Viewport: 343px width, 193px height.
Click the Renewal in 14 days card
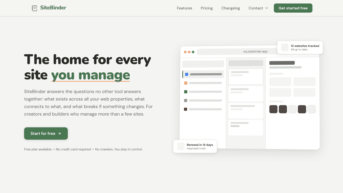coord(195,146)
